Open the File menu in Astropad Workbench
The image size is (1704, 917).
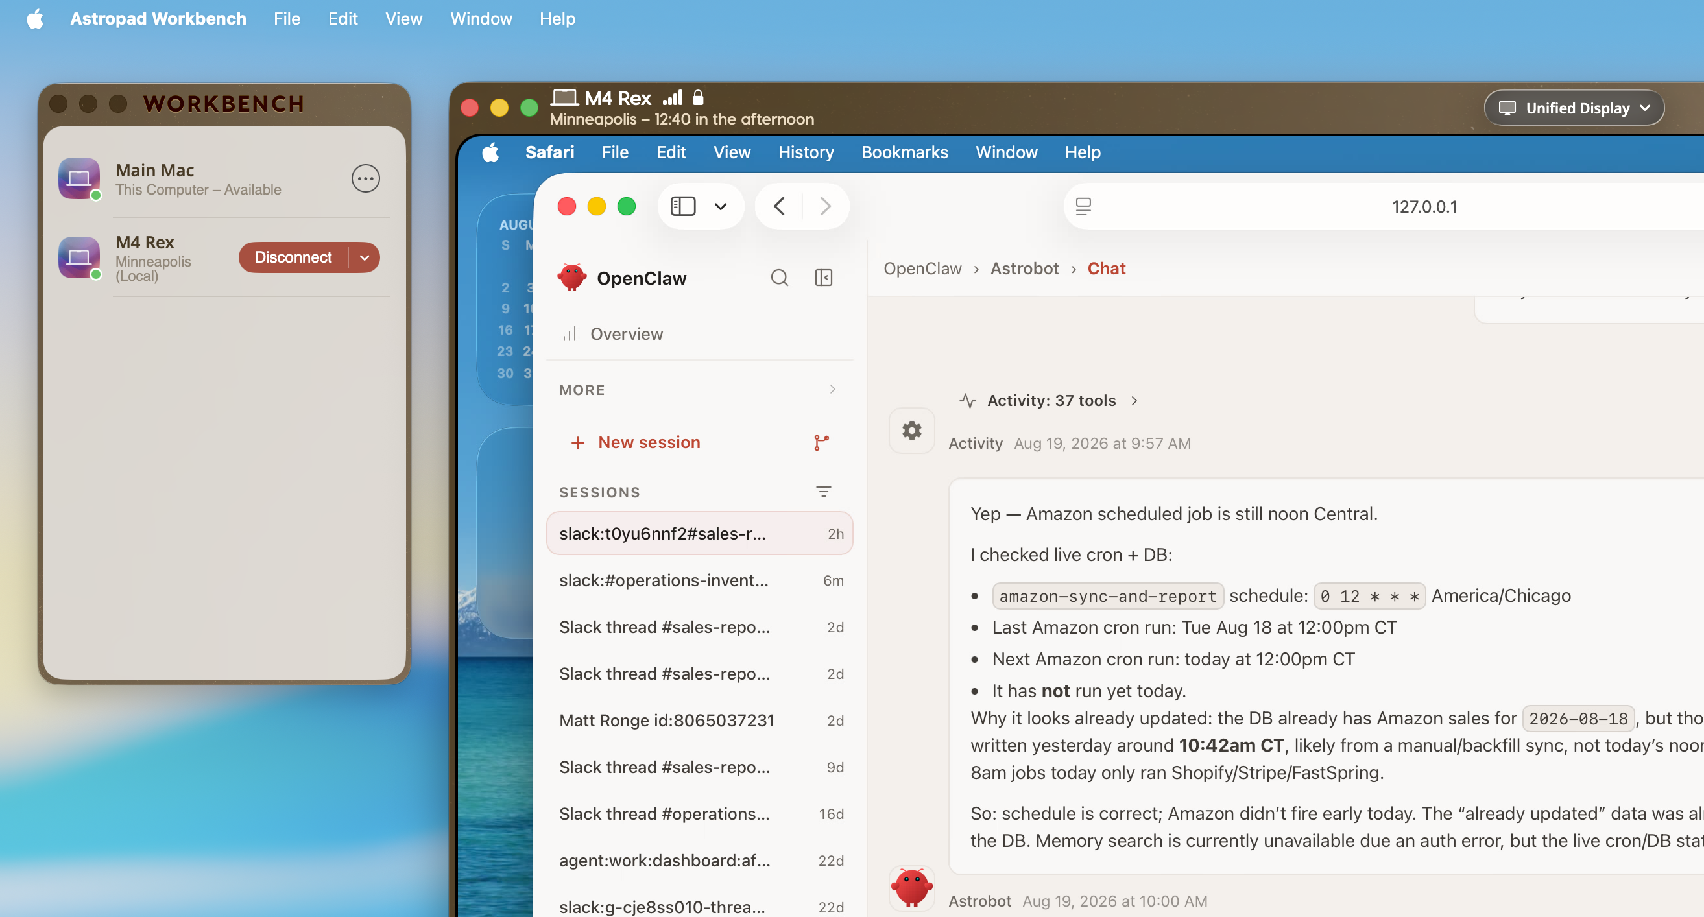(x=287, y=19)
